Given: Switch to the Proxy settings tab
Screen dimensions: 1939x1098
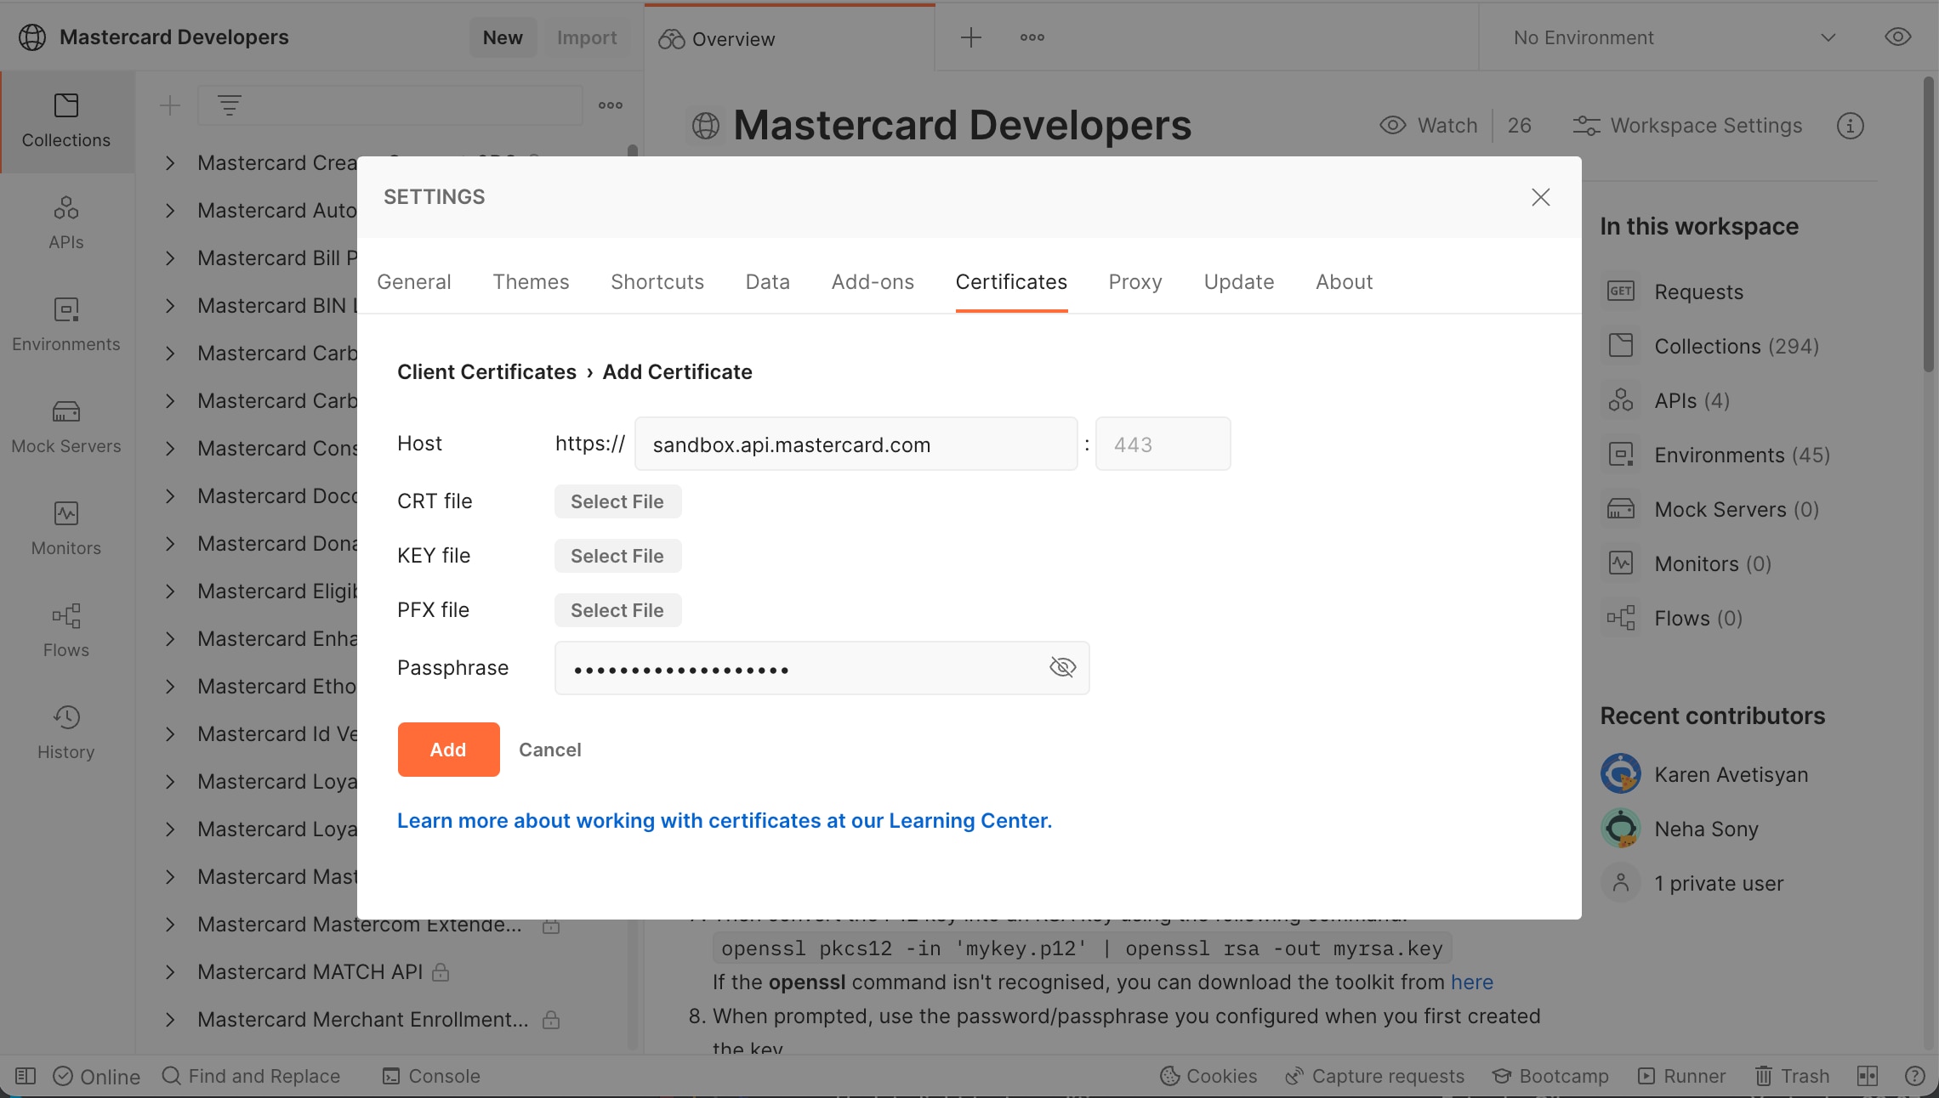Looking at the screenshot, I should point(1135,281).
